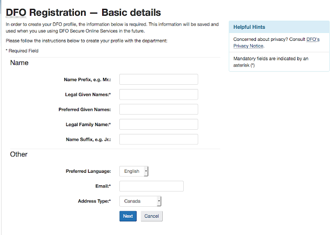Image resolution: width=335 pixels, height=235 pixels.
Task: Expand the Address Type dropdown showing Canada
Action: pos(140,202)
